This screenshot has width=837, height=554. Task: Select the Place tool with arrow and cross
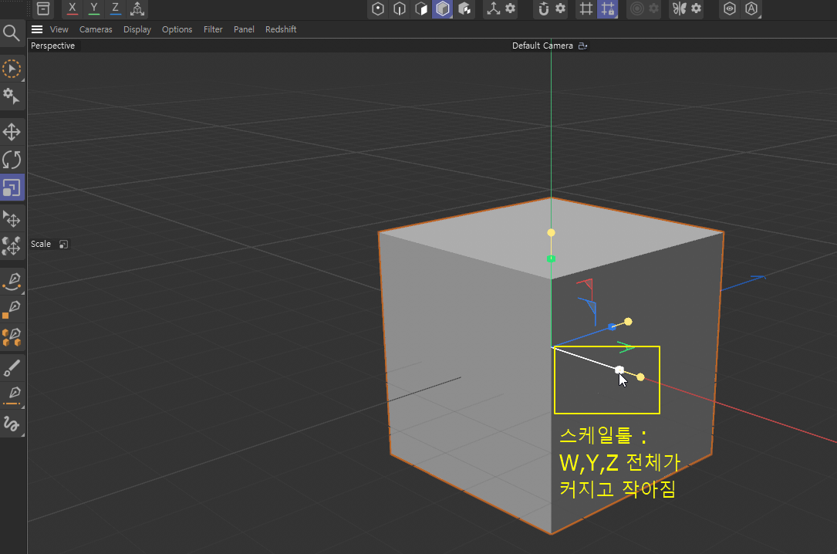12,219
